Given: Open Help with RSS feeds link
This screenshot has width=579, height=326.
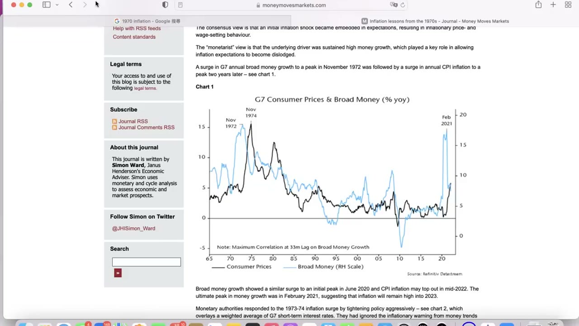Looking at the screenshot, I should click(x=137, y=29).
